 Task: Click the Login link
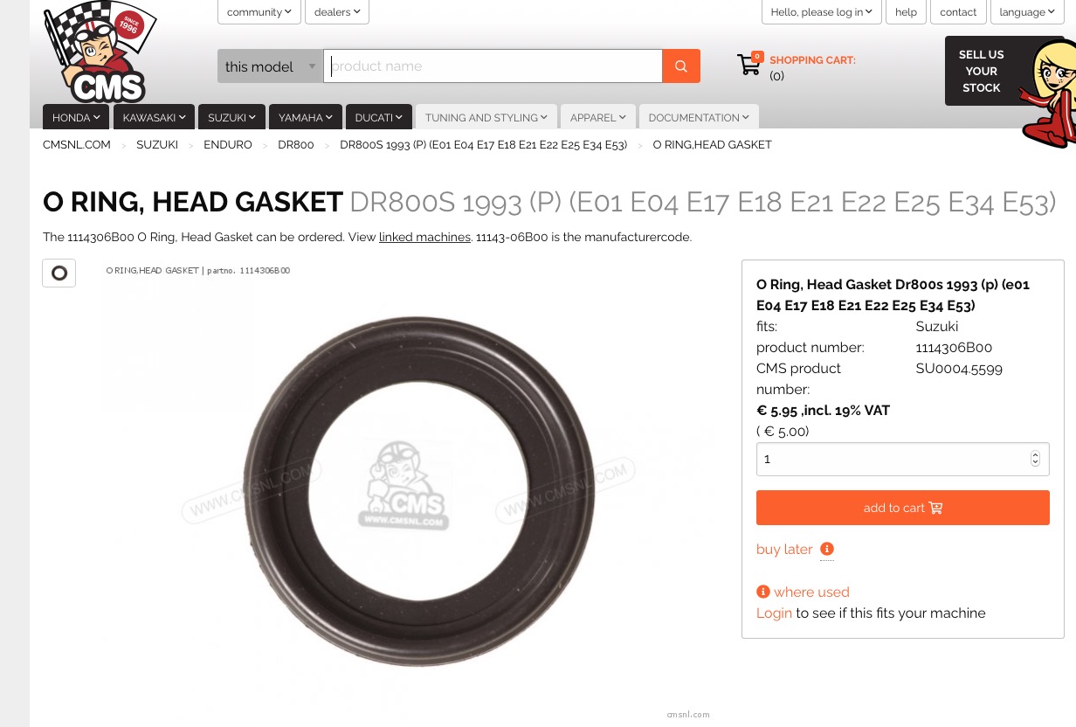click(774, 613)
